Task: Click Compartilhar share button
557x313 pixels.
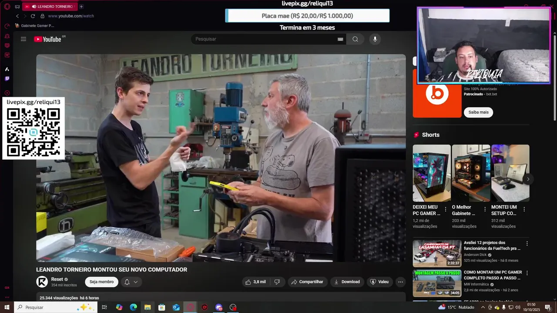Action: 307,282
